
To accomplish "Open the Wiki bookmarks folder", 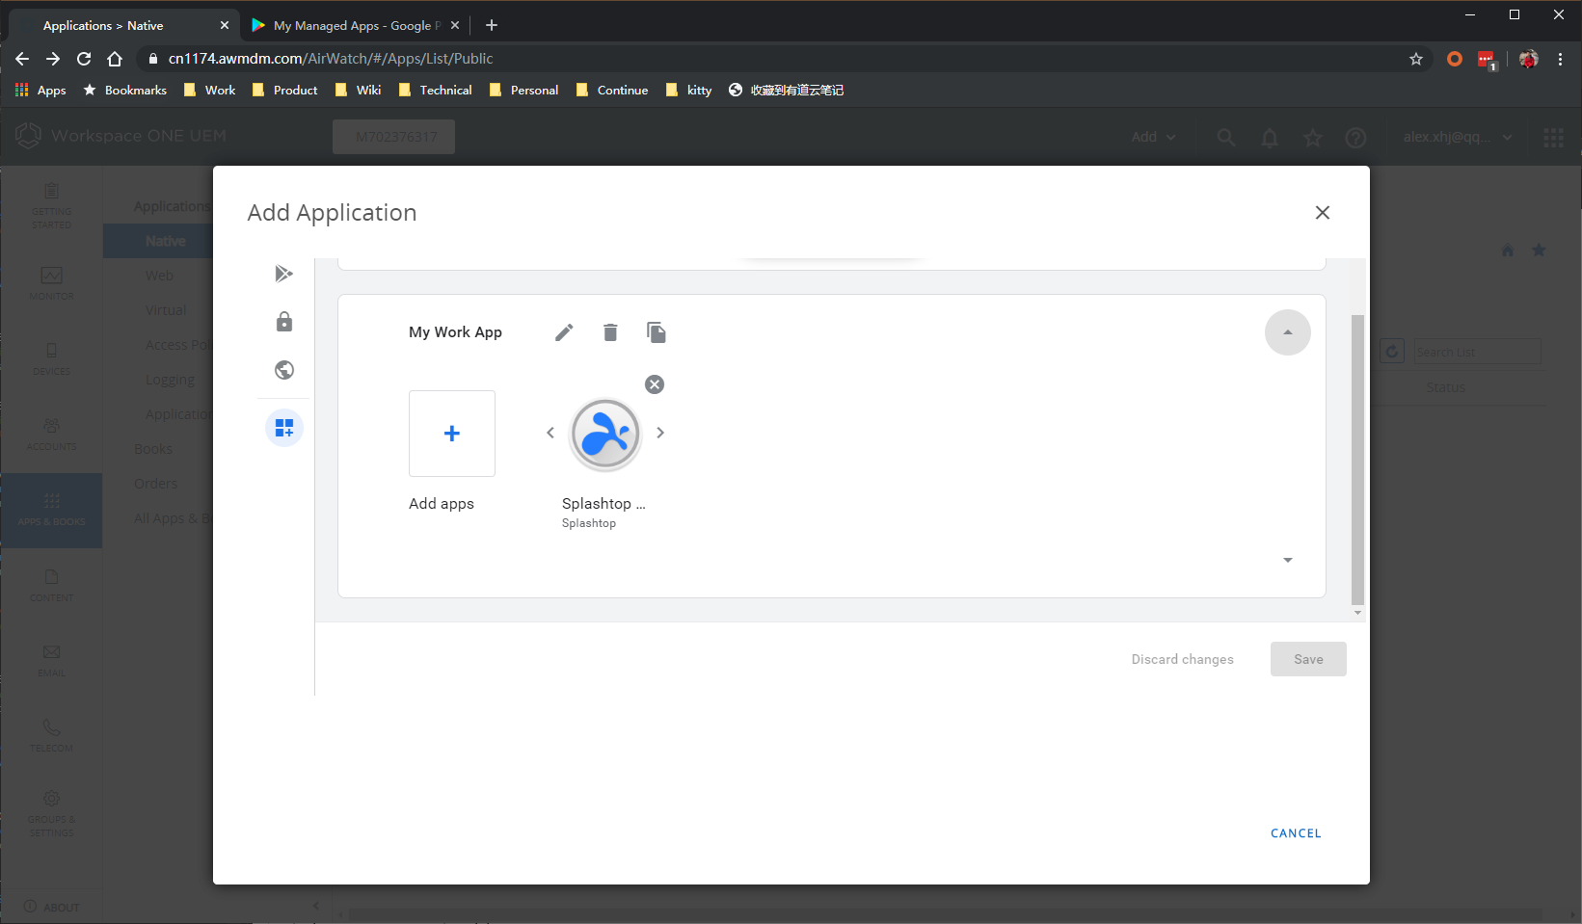I will [358, 90].
